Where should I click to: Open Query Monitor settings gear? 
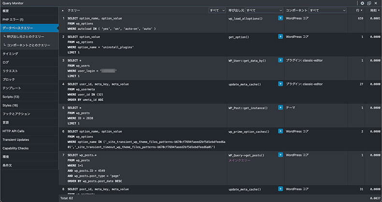363,3
